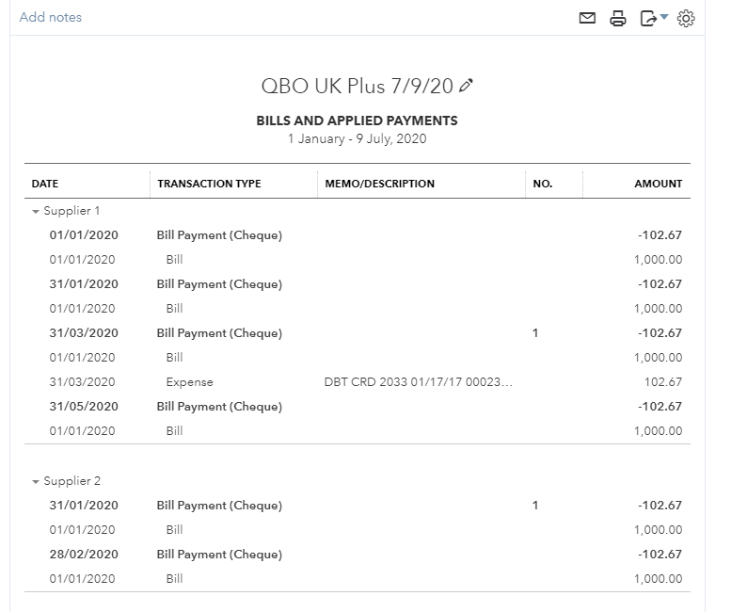Edit company name with the pencil icon
The height and width of the screenshot is (612, 731).
click(x=466, y=86)
